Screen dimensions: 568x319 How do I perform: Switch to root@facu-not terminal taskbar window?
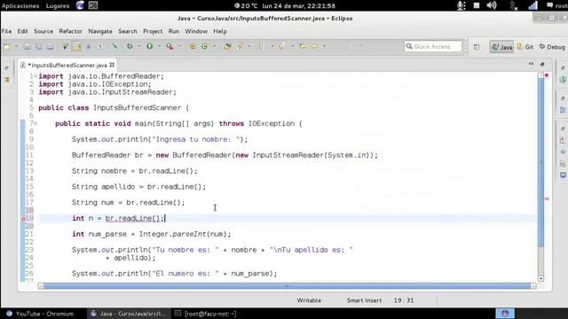point(206,314)
